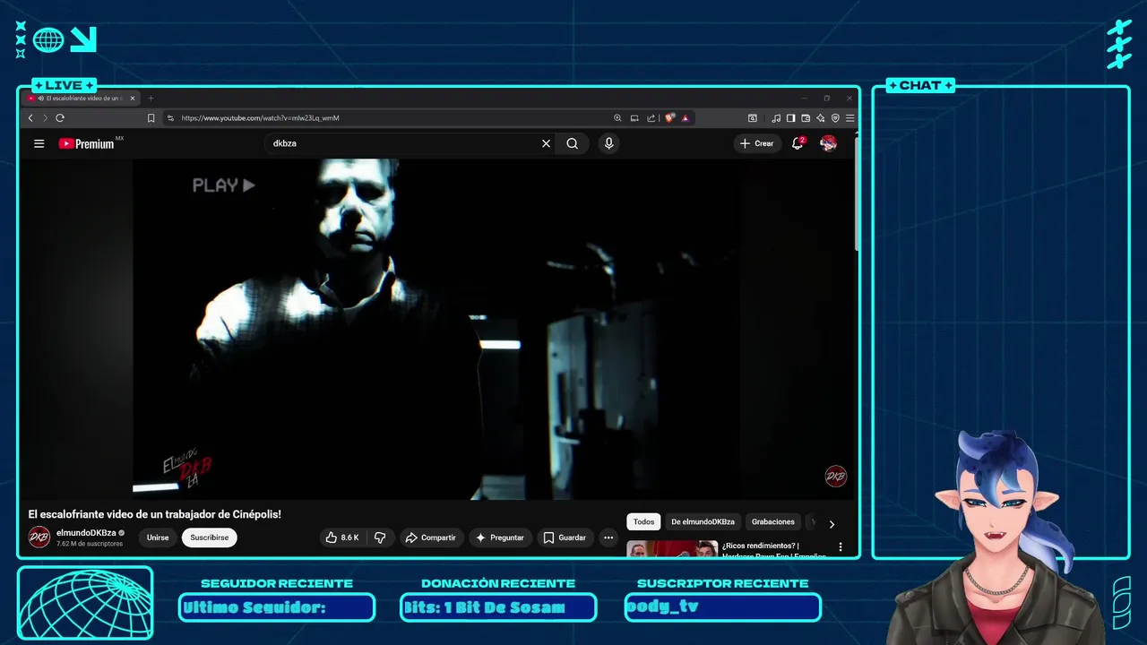Click the Suscribirse button
The width and height of the screenshot is (1147, 645).
click(x=209, y=537)
